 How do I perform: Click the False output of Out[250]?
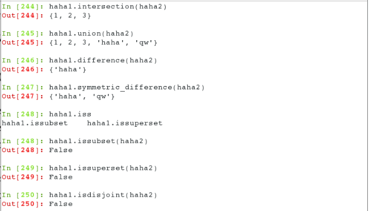pos(61,204)
